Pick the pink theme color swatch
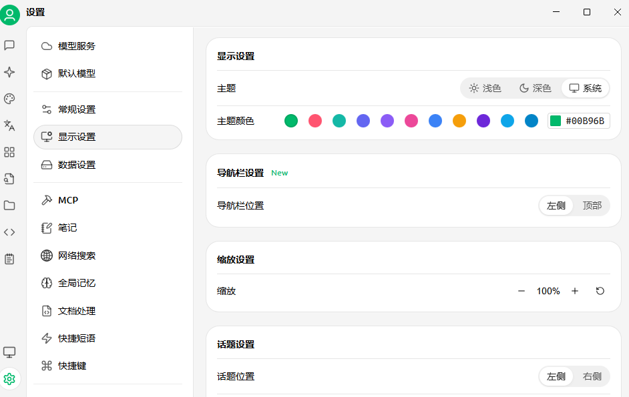629x397 pixels. click(411, 121)
